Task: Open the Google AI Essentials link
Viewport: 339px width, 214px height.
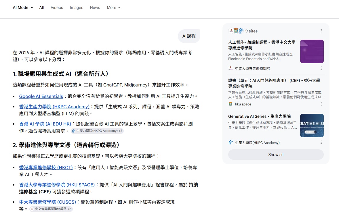Action: coord(41,96)
